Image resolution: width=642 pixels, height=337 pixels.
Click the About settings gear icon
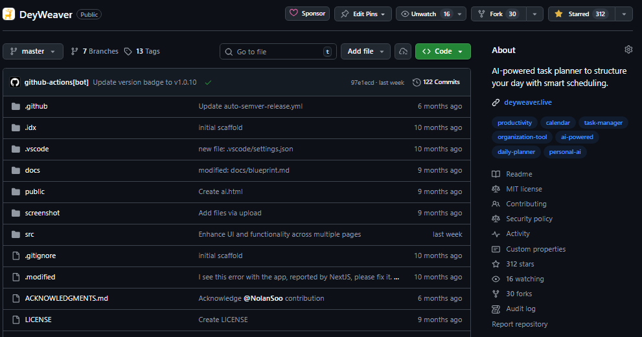coord(628,50)
